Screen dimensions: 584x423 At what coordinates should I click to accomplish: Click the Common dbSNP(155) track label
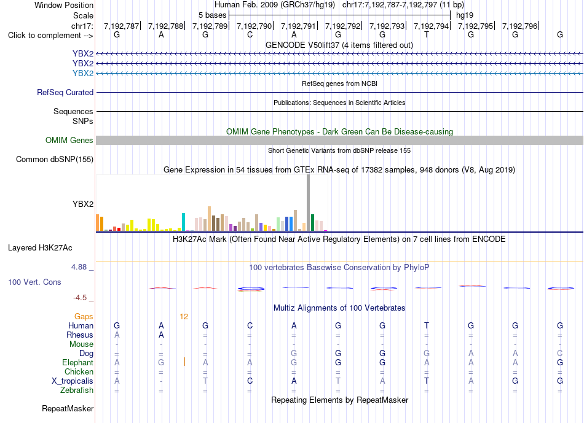54,159
